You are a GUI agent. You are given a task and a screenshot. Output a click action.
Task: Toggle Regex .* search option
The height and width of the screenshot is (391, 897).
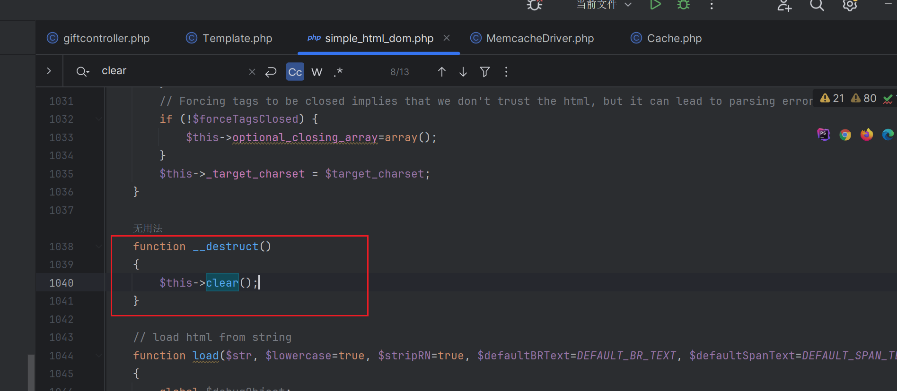[338, 72]
